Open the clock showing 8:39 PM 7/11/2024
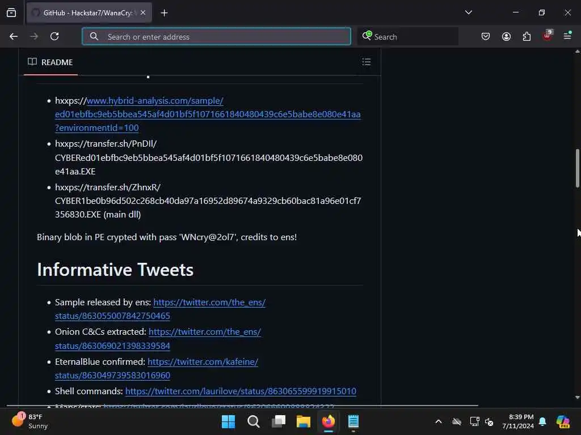581x435 pixels. click(x=518, y=421)
